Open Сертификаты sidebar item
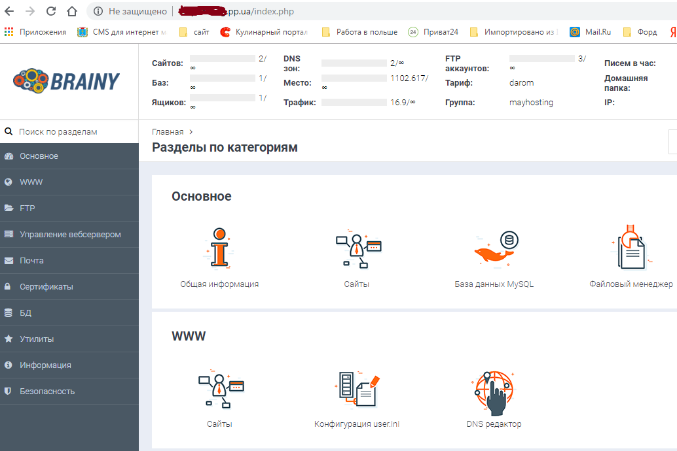Viewport: 677px width, 451px height. pyautogui.click(x=46, y=287)
